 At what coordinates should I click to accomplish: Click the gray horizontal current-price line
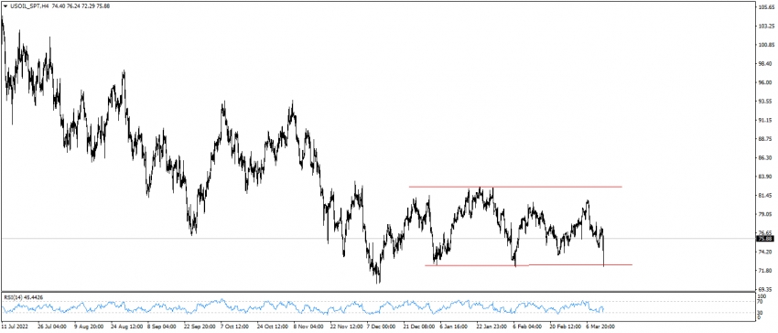[x=377, y=238]
